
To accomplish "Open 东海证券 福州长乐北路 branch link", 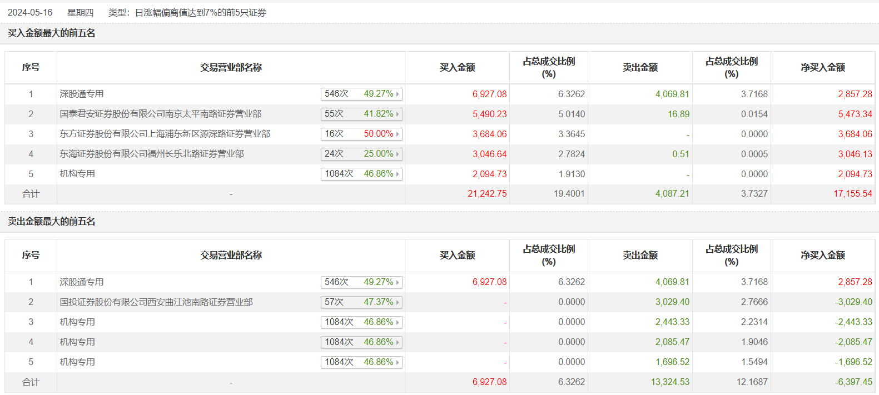I will (152, 154).
